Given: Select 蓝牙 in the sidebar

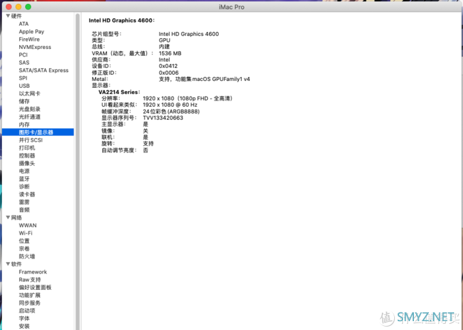Looking at the screenshot, I should tap(25, 179).
